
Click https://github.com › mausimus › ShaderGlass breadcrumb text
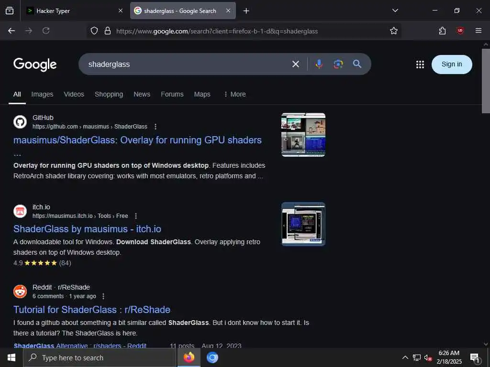89,127
